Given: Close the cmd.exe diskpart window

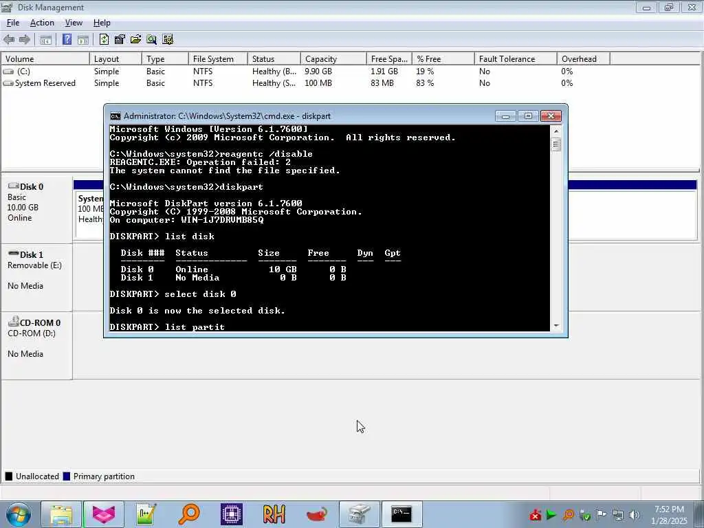Looking at the screenshot, I should pos(551,116).
